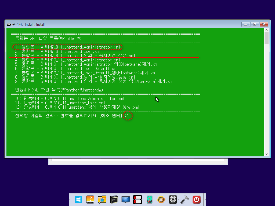The image size is (275, 206).
Task: Open the gear settings icon in the dock
Action: (x=173, y=200)
